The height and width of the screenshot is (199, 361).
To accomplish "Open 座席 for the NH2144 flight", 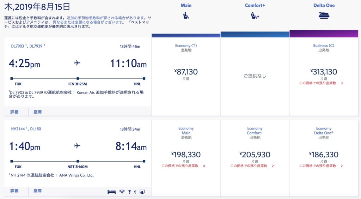I will tap(37, 191).
